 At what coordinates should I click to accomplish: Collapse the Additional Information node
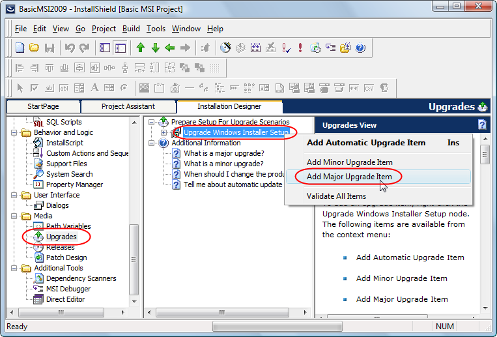152,143
